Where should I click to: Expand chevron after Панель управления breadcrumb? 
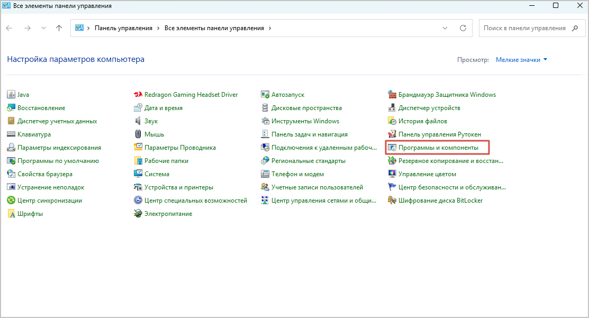(x=158, y=28)
